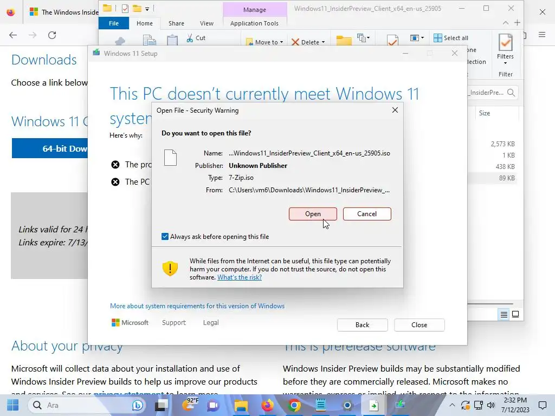Click Cut scissors in Explorer ribbon
The image size is (555, 416).
coord(196,38)
